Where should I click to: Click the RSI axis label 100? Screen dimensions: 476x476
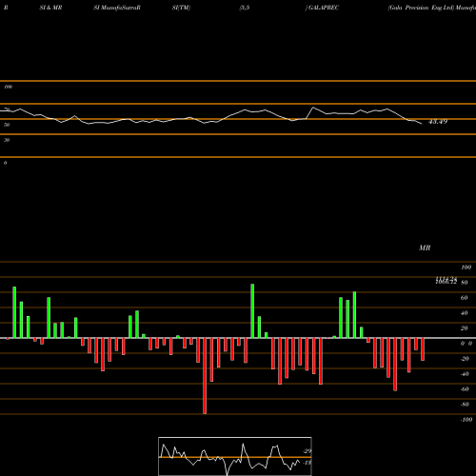(x=8, y=87)
